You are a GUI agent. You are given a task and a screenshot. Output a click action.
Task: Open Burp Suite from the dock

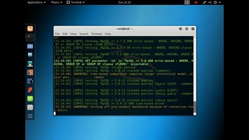tap(30, 72)
